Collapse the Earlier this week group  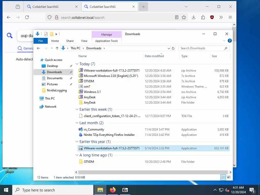pos(77,109)
